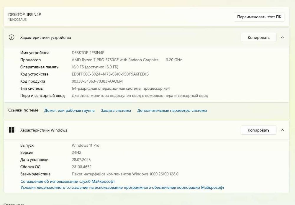Click the Характеристики устройства header title
Screen dimensions: 295x205
[x=45, y=37]
